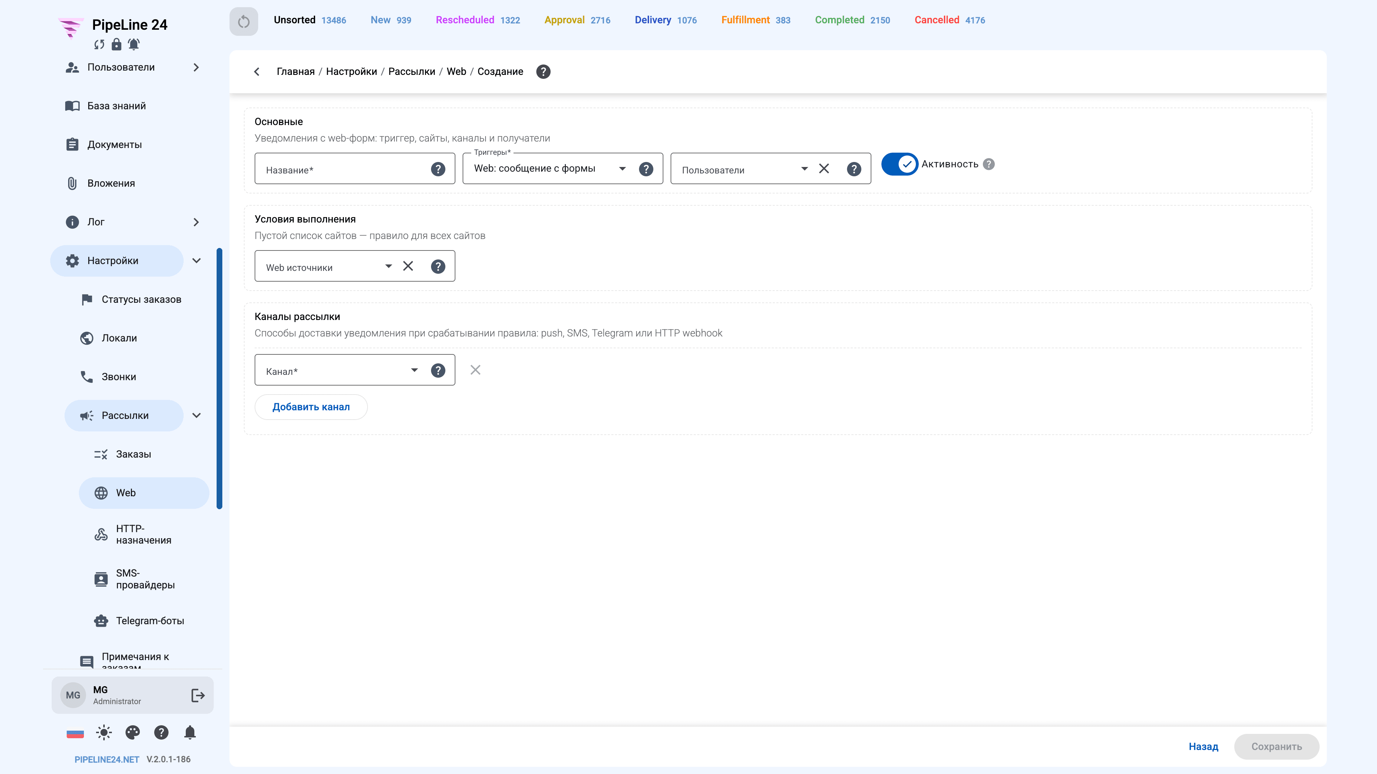Screen dimensions: 1377x774
Task: Click the Назад button
Action: pos(1203,747)
